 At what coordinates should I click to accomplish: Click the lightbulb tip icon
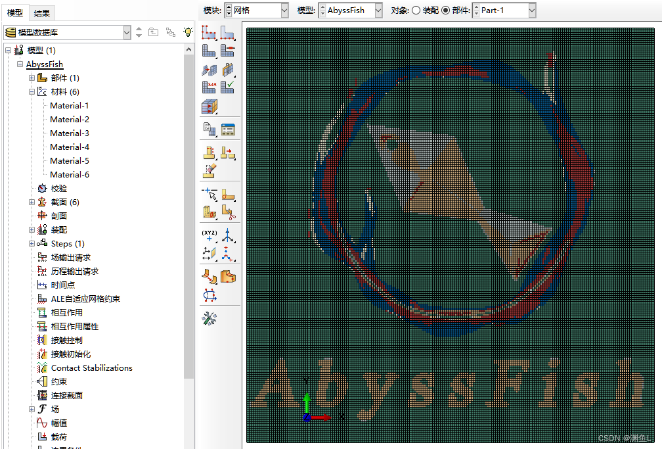tap(188, 32)
